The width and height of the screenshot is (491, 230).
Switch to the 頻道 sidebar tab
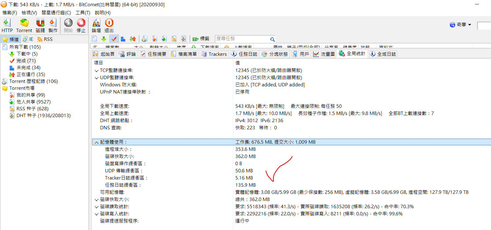pos(11,39)
